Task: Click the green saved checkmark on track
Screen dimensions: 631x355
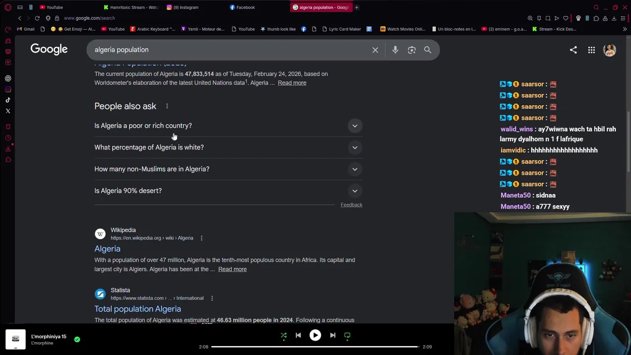Action: (x=77, y=339)
